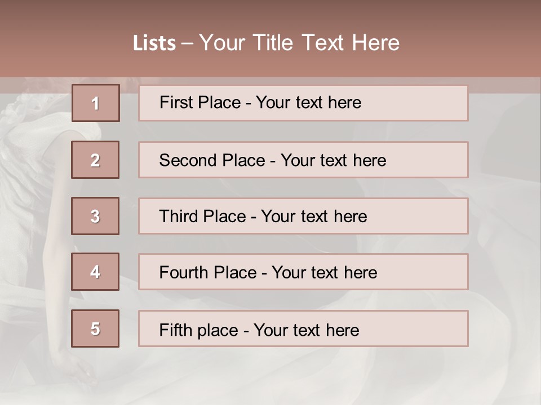Select 'Your Title Text Here' in the heading

[299, 43]
